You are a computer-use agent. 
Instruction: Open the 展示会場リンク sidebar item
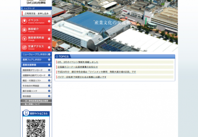pyautogui.click(x=36, y=91)
